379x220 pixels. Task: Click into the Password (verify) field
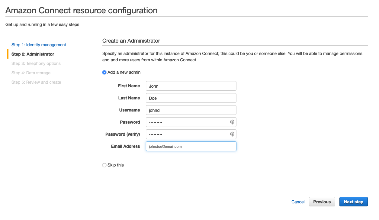191,134
